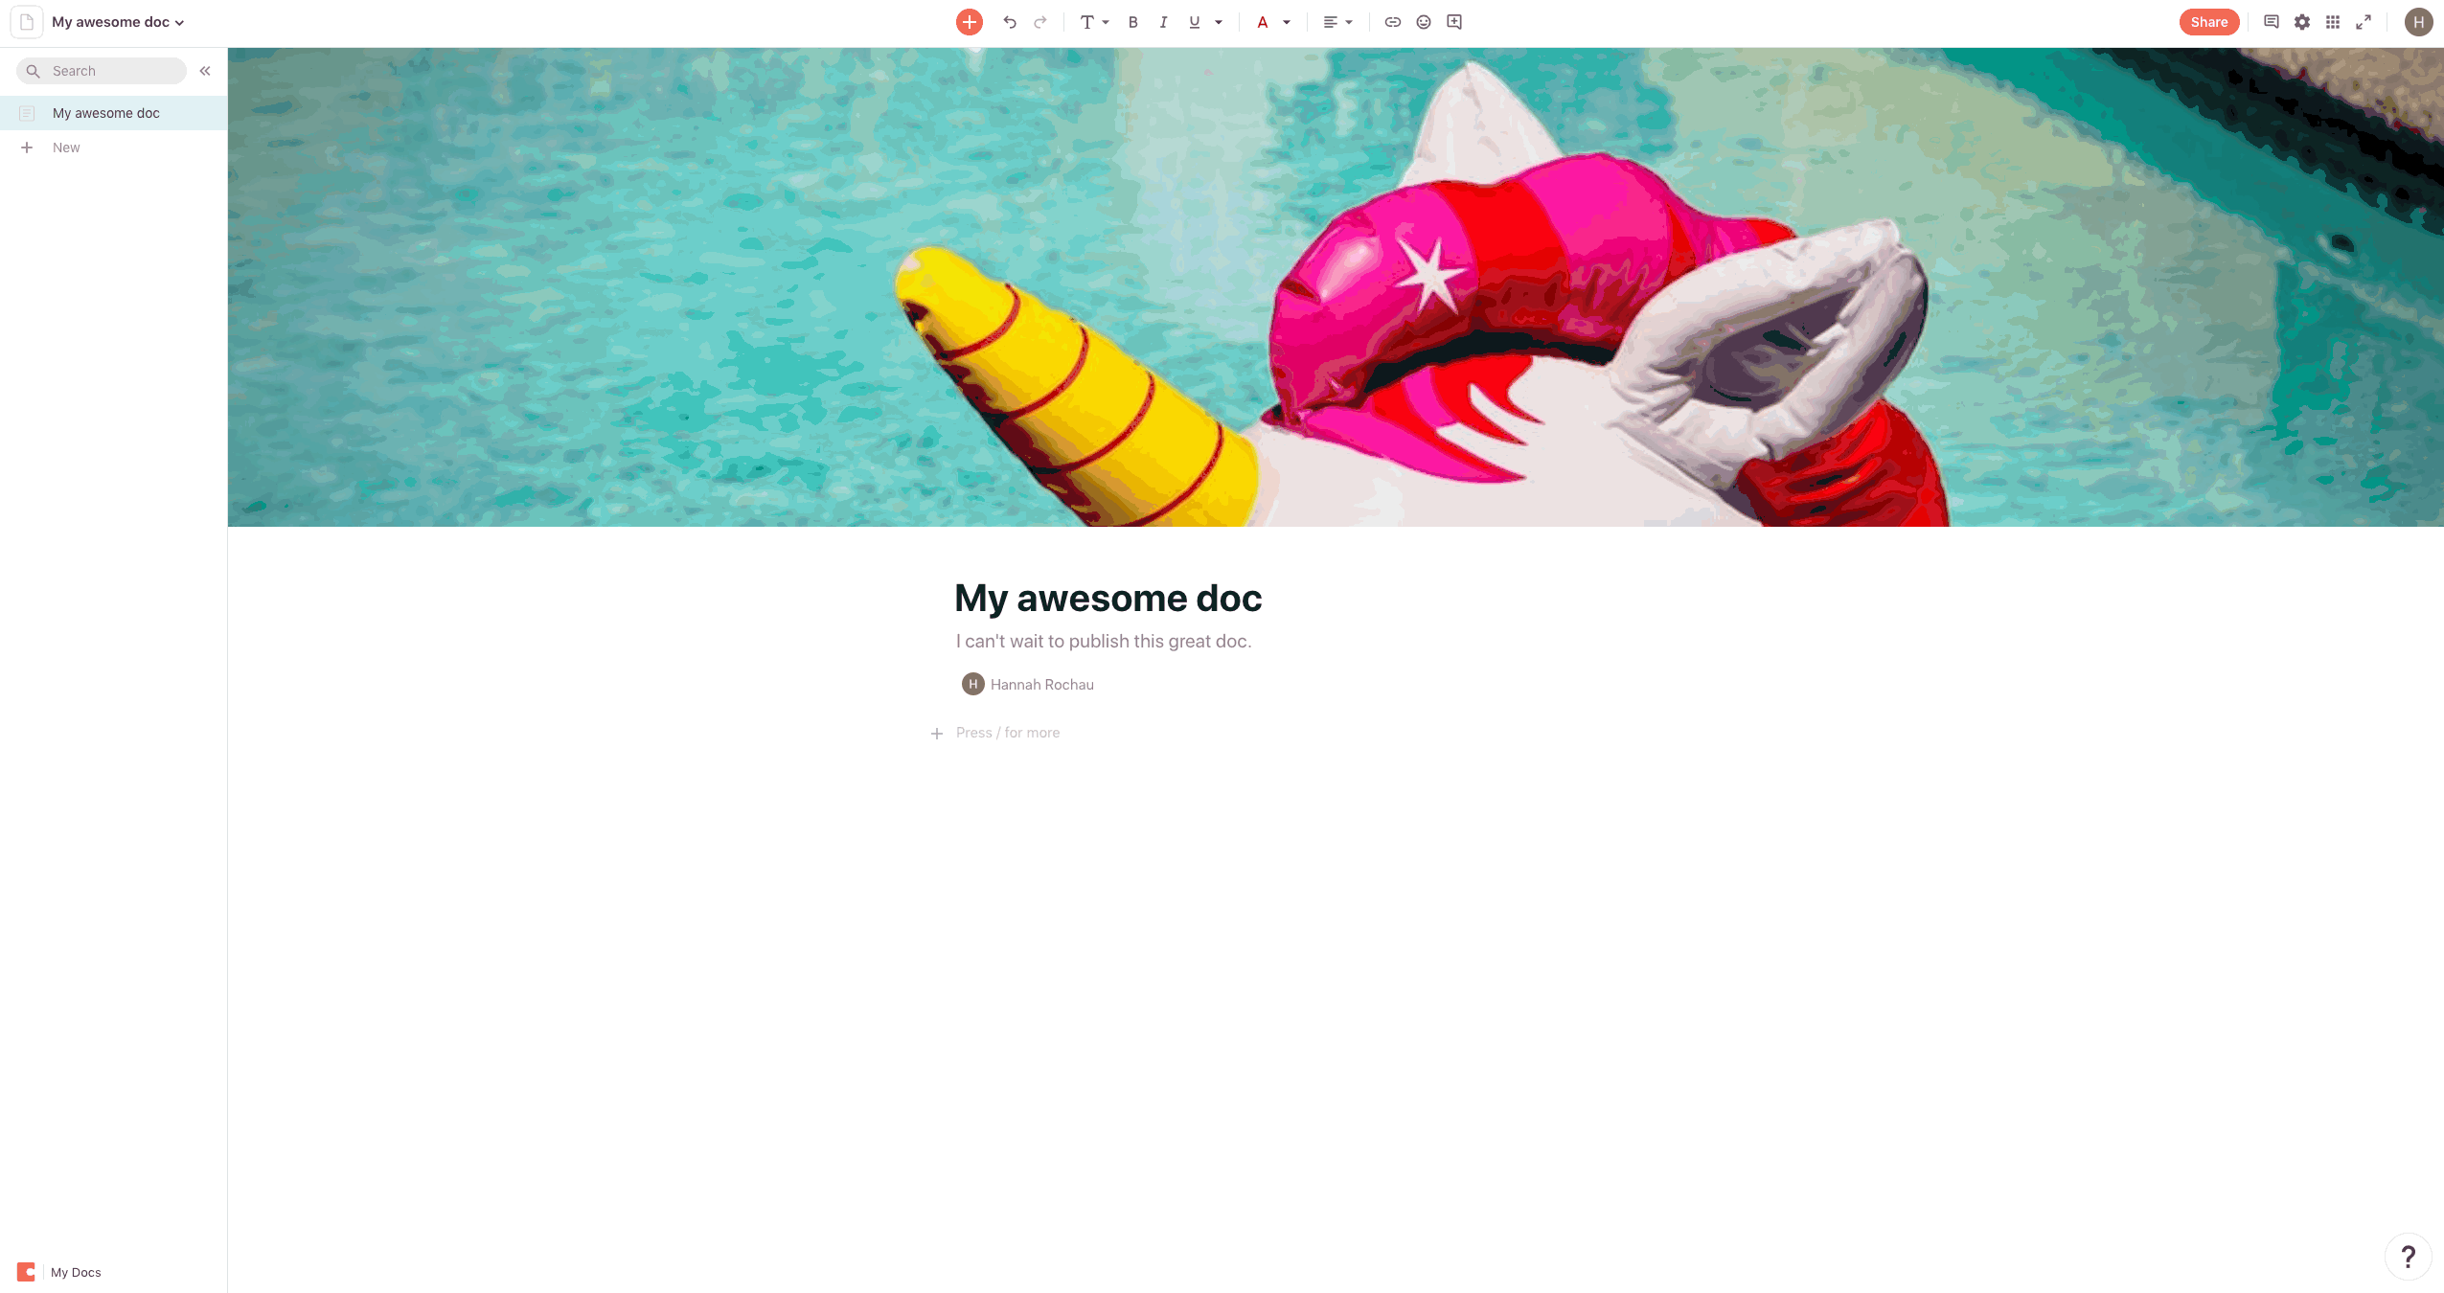Toggle italic formatting
Screen dimensions: 2444x1293
click(x=1163, y=22)
